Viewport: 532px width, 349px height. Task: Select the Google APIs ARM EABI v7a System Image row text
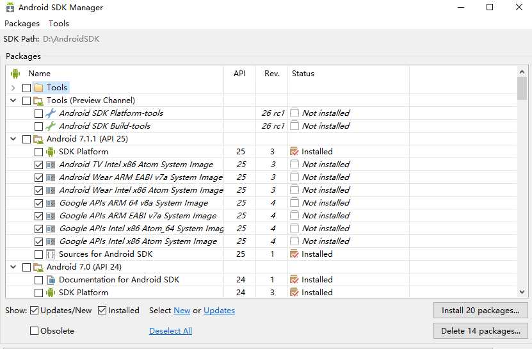138,216
